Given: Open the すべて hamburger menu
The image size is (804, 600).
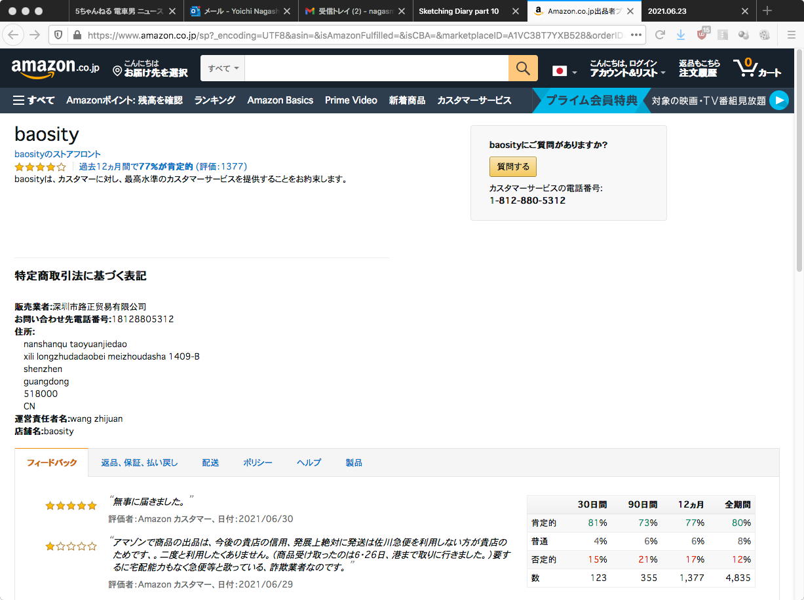Looking at the screenshot, I should pyautogui.click(x=34, y=100).
